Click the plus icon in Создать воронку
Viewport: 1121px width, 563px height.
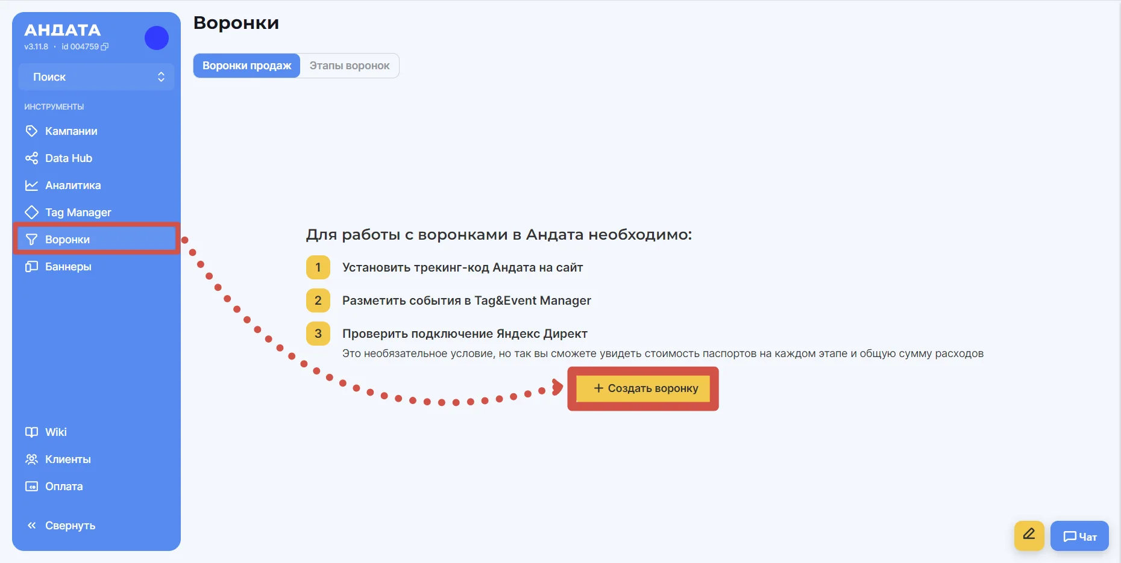click(x=598, y=388)
